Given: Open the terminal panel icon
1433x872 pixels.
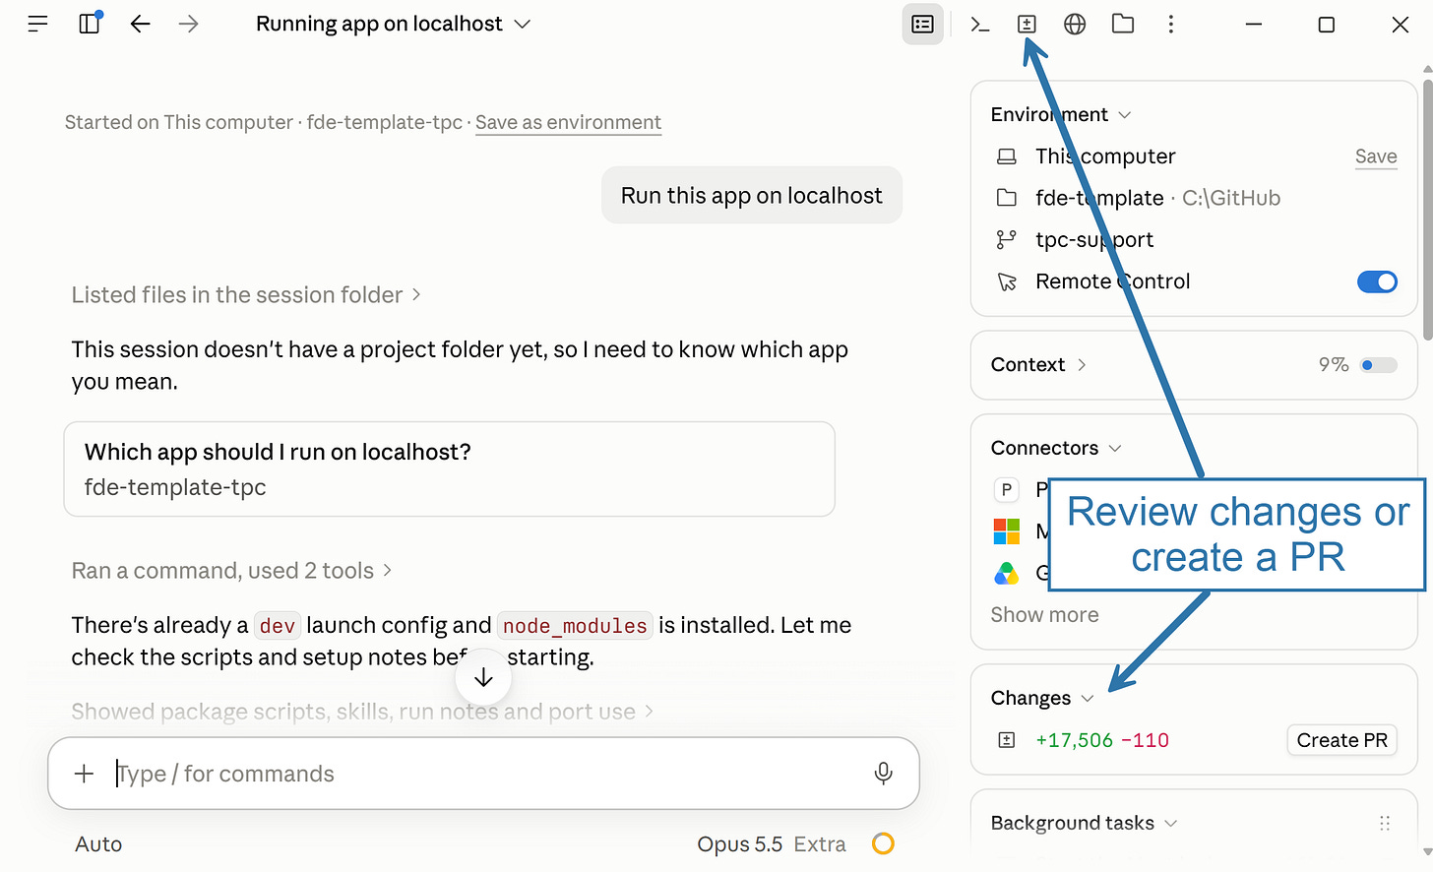Looking at the screenshot, I should pyautogui.click(x=979, y=24).
